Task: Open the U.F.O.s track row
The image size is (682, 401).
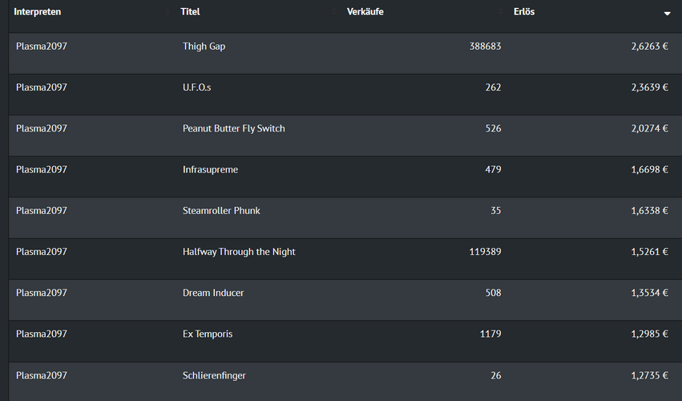Action: (x=197, y=87)
